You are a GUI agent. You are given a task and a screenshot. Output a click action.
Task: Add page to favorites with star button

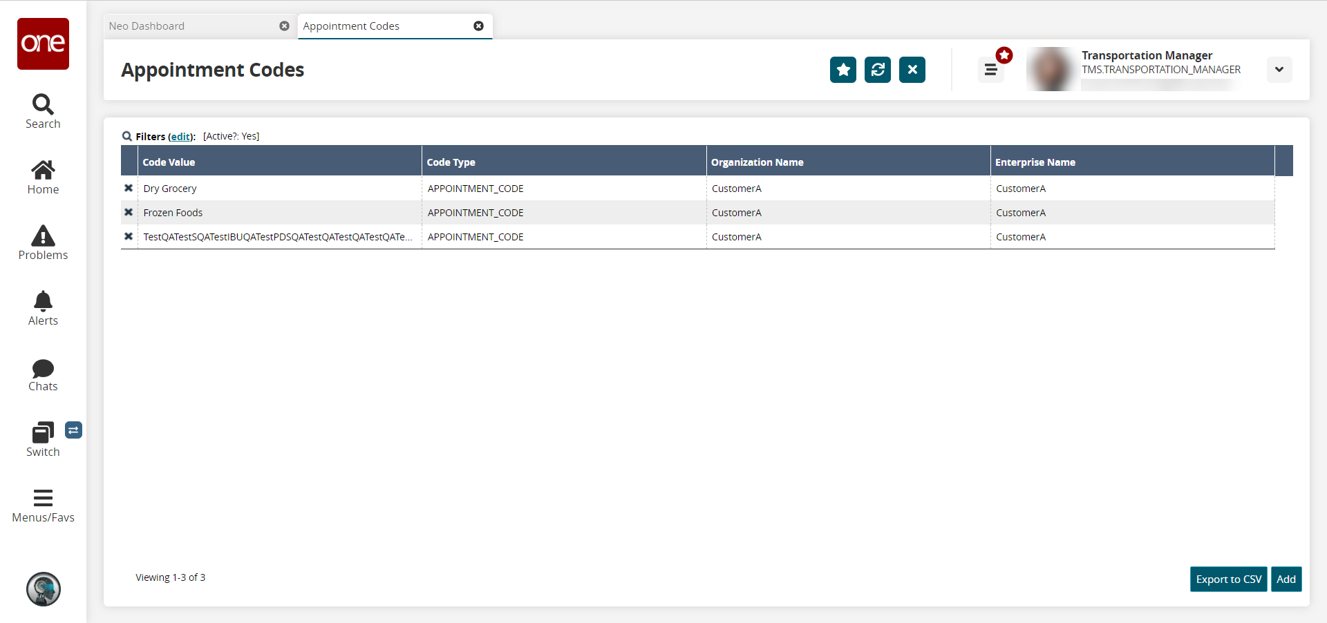click(x=843, y=70)
